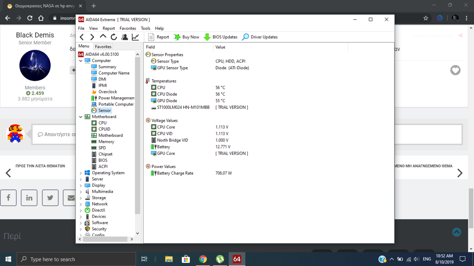The width and height of the screenshot is (474, 266).
Task: Open File Explorer from the taskbar
Action: [169, 259]
